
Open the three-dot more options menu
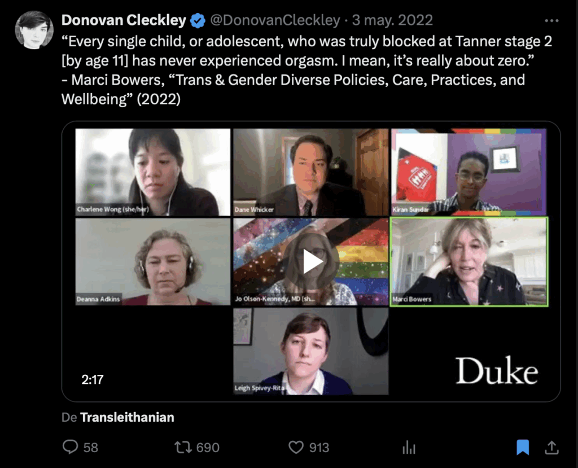coord(551,21)
